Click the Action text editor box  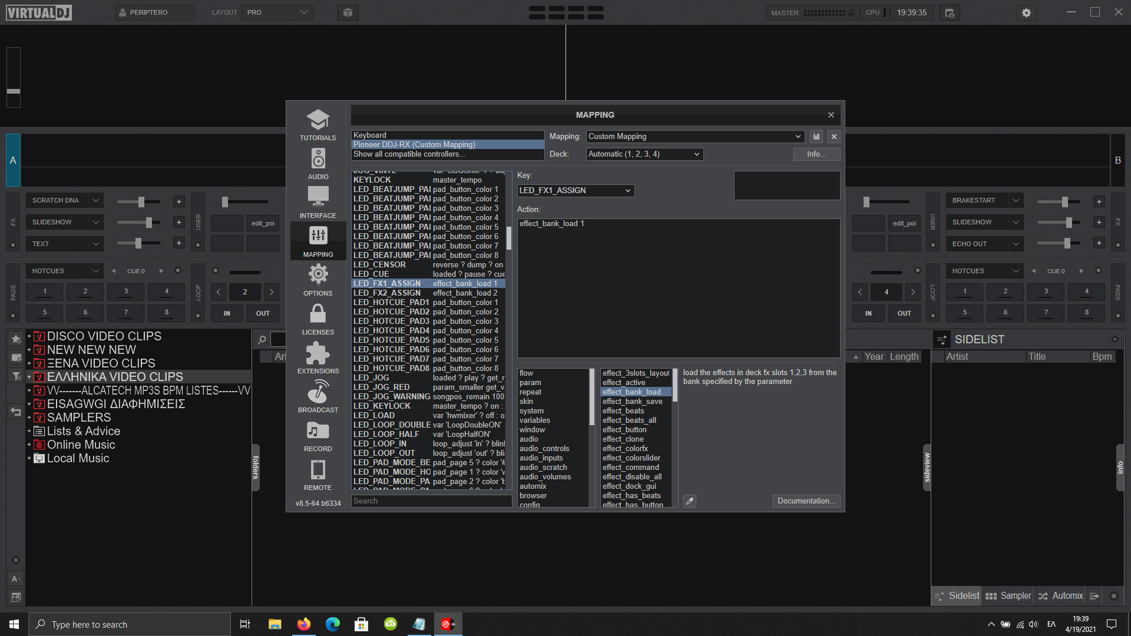click(x=679, y=288)
